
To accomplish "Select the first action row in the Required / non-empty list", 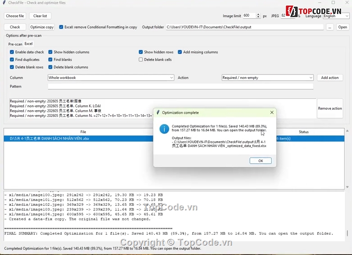I will [x=46, y=101].
